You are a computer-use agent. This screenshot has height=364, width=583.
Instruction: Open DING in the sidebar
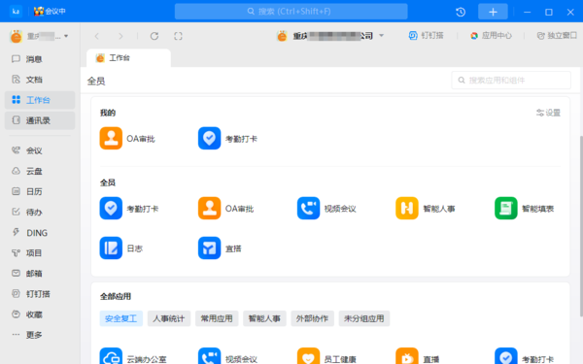point(40,233)
